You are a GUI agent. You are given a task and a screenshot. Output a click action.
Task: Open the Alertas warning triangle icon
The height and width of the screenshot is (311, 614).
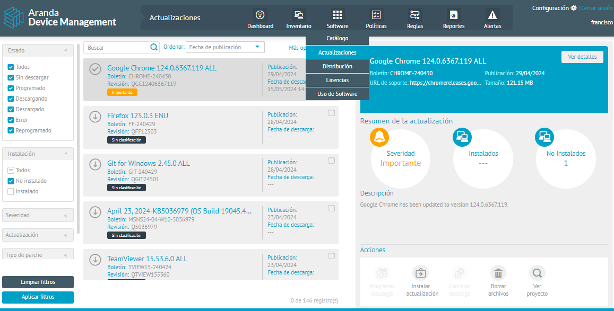point(492,15)
